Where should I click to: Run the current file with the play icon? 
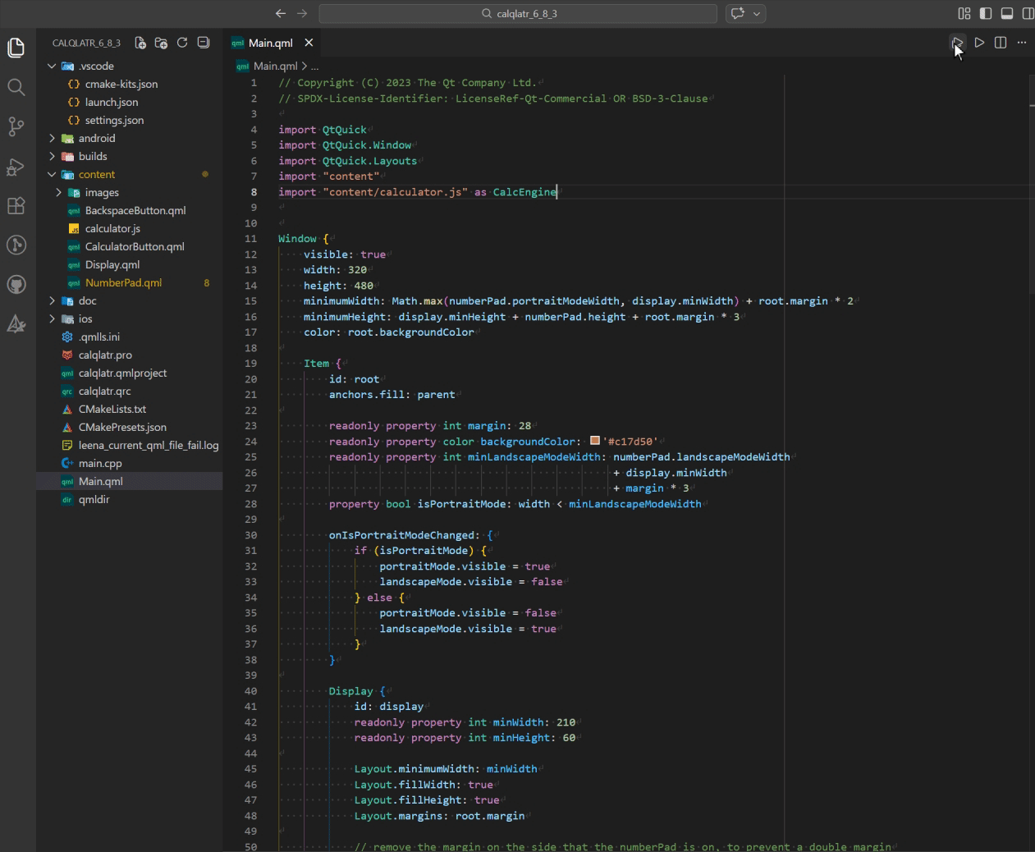979,42
